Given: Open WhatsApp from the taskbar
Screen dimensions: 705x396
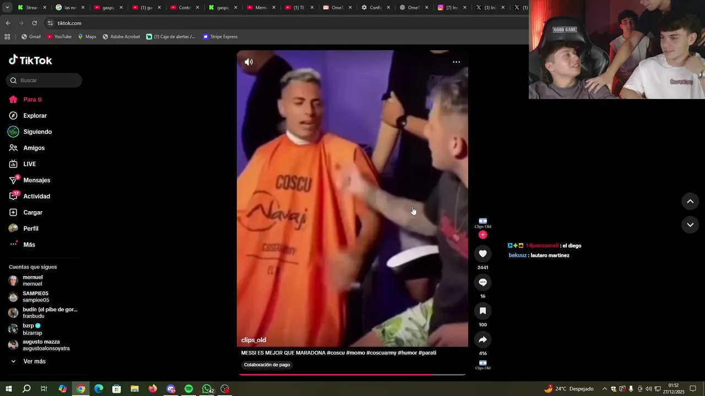Looking at the screenshot, I should coord(207,389).
